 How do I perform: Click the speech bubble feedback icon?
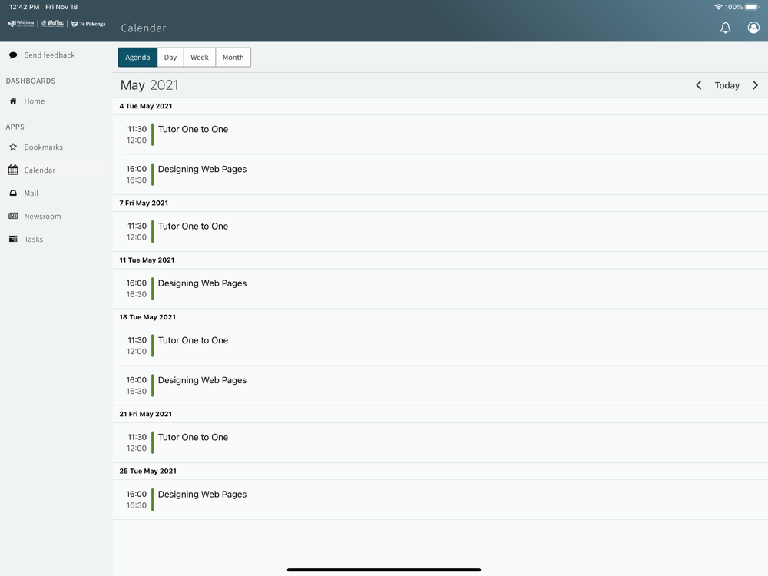(x=13, y=55)
